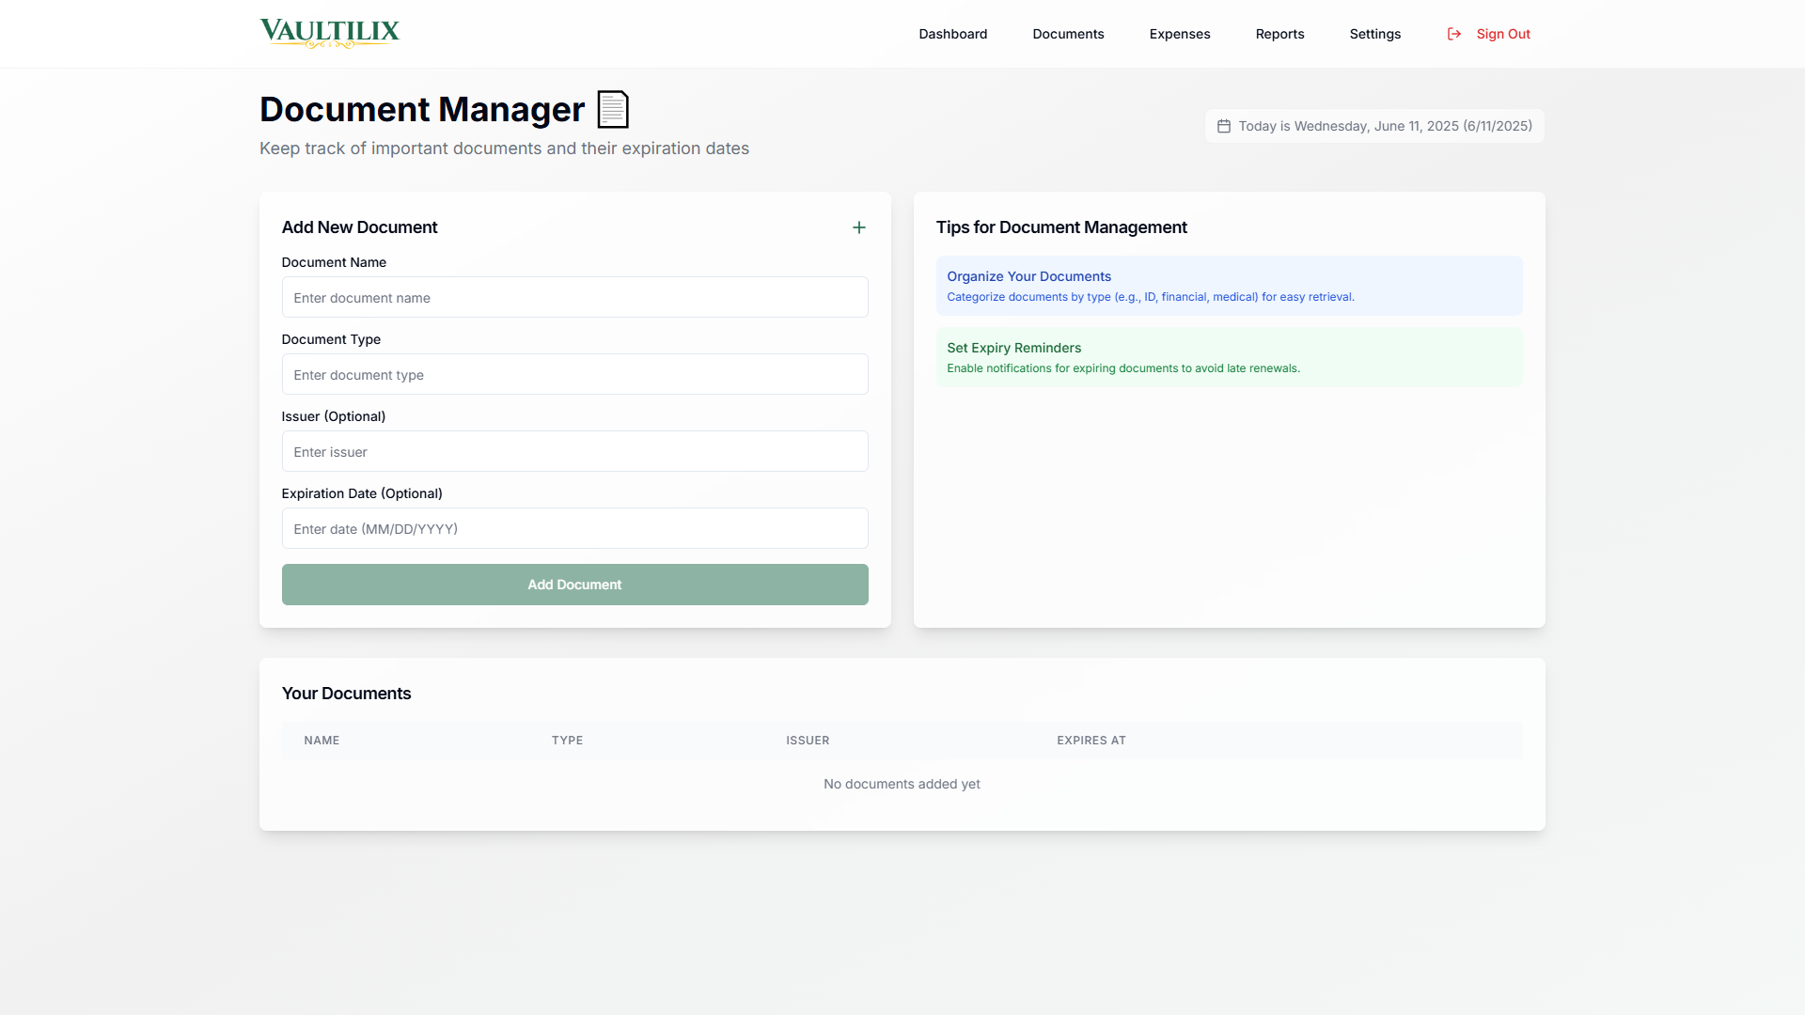Click the document page icon next to title
This screenshot has height=1015, width=1805.
click(x=613, y=109)
